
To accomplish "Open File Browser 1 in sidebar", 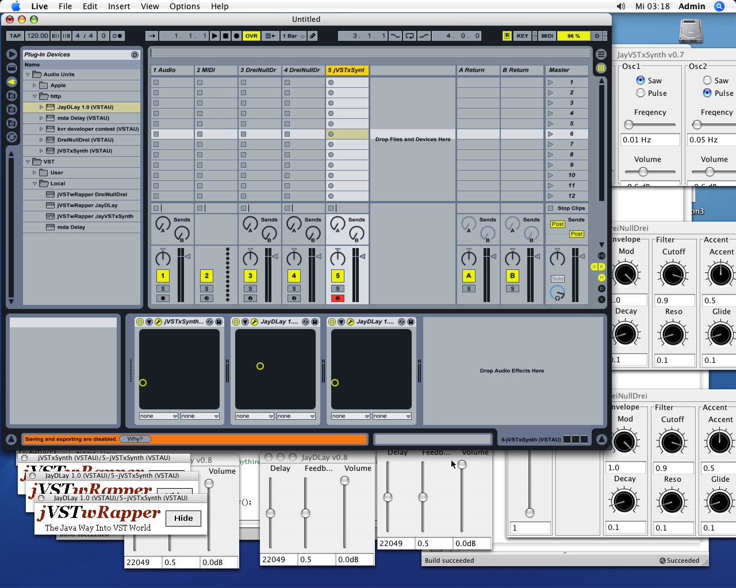I will point(11,95).
